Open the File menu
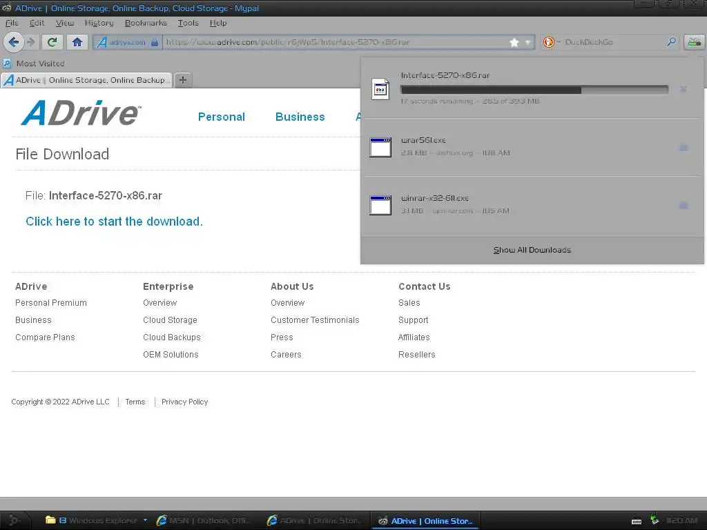Screen dimensions: 707x530 coord(12,23)
